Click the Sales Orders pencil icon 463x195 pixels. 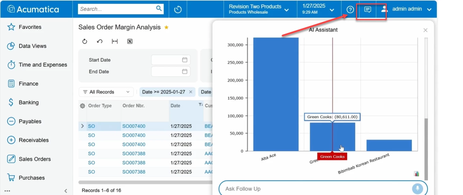tap(11, 159)
